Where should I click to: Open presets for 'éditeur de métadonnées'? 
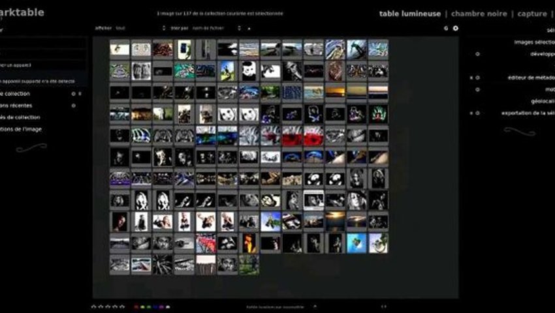point(471,78)
